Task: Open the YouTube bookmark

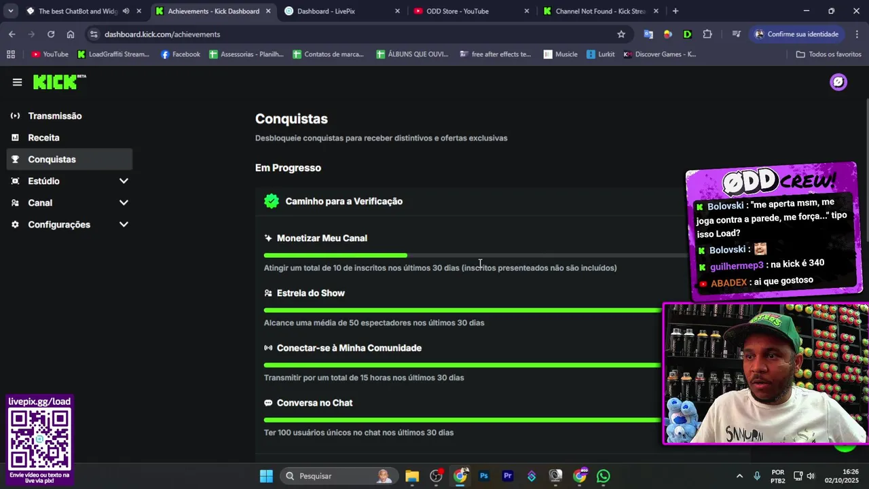Action: [x=50, y=54]
